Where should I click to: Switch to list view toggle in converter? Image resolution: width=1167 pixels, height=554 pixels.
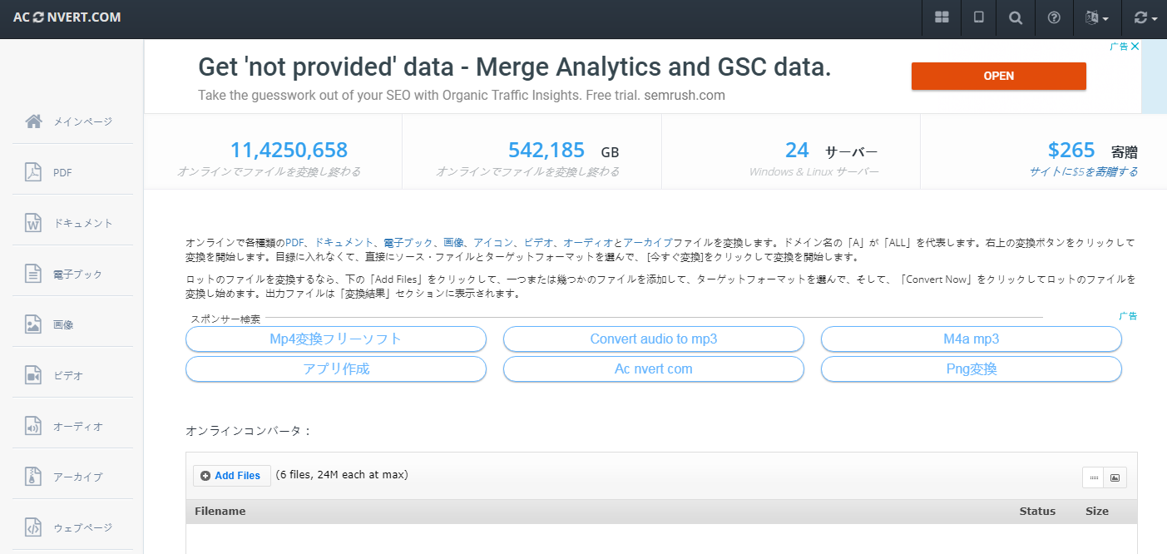[x=1093, y=477]
